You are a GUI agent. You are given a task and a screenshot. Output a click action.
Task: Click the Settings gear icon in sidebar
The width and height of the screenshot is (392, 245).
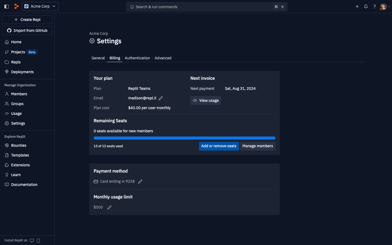[7, 123]
